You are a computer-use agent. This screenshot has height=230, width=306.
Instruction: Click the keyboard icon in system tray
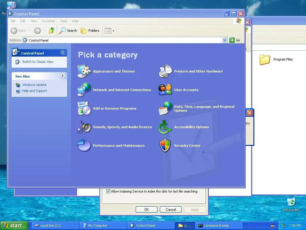tap(273, 226)
